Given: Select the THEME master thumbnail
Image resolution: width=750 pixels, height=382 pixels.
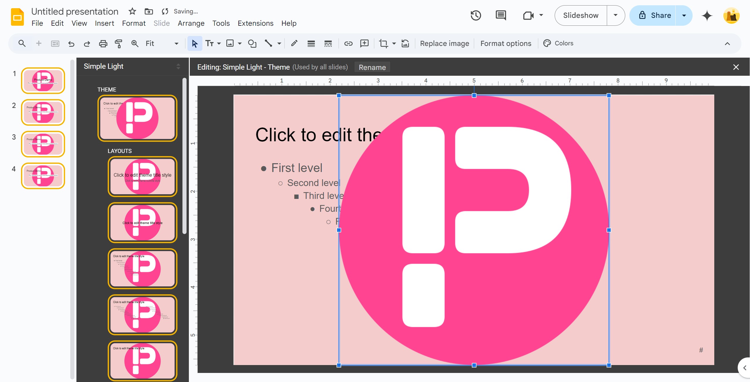Looking at the screenshot, I should (137, 118).
